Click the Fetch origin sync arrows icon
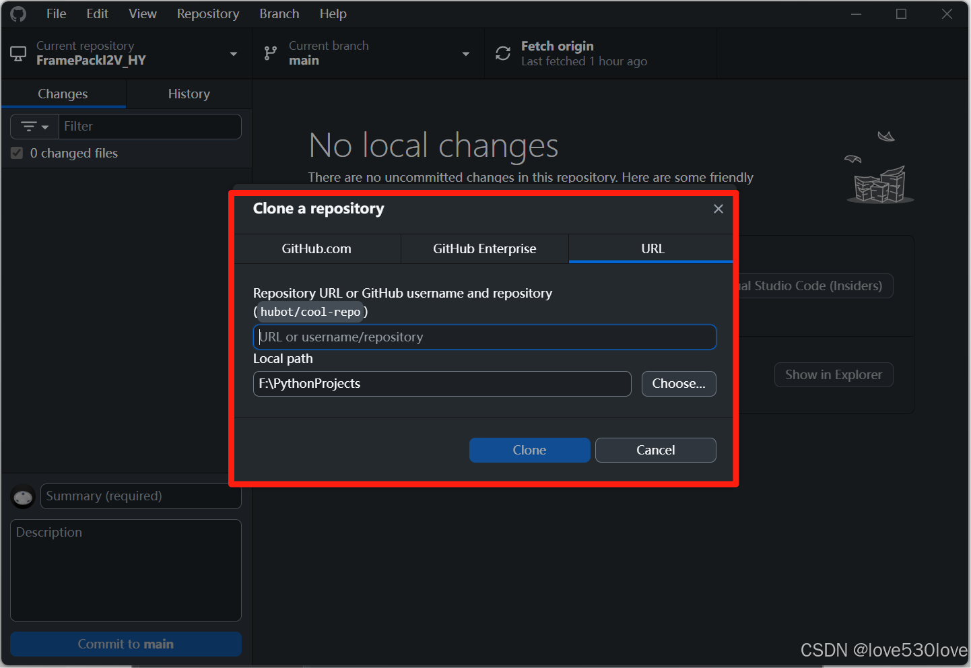 point(503,54)
